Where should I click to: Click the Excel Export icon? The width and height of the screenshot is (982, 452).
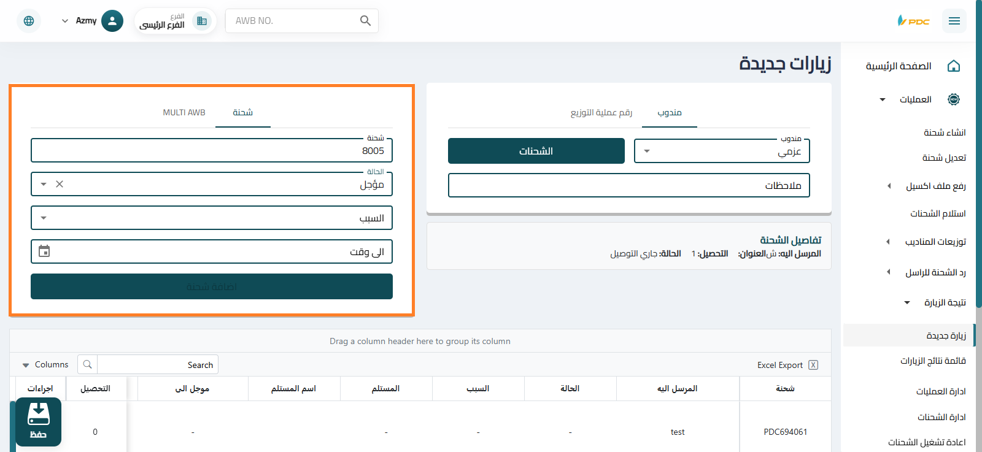click(813, 365)
